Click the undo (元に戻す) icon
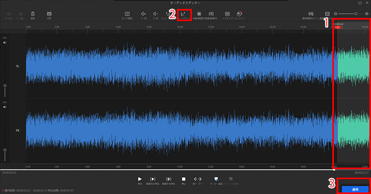This screenshot has width=371, height=194. [8, 14]
